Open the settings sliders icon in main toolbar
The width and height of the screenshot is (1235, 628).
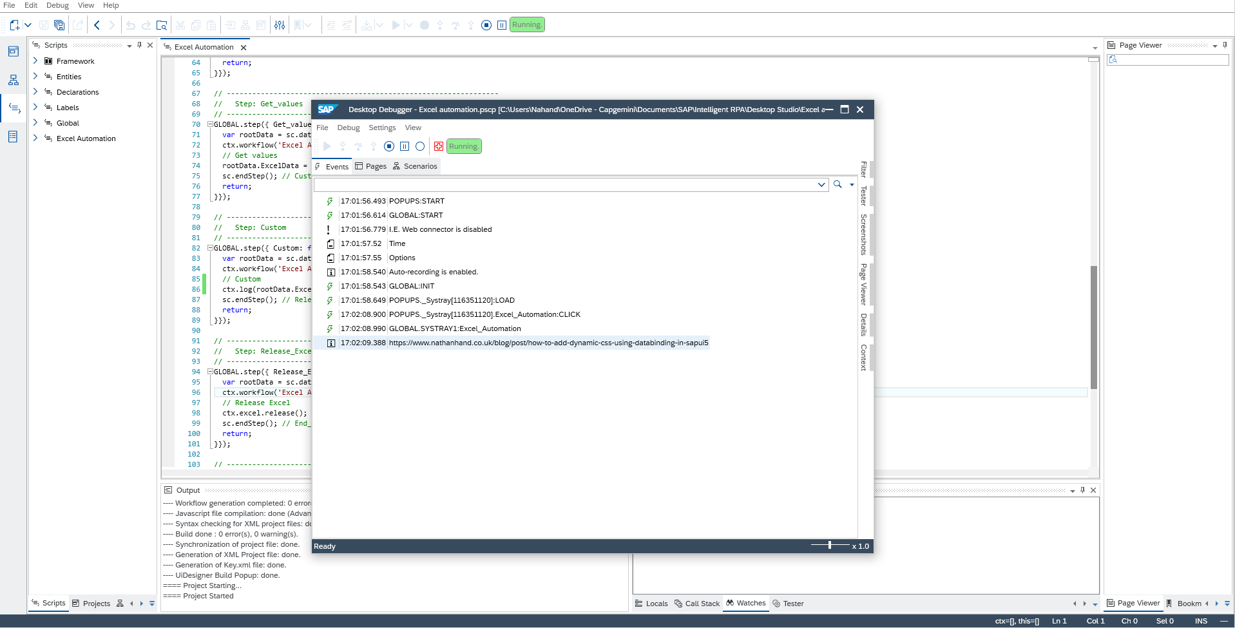280,25
